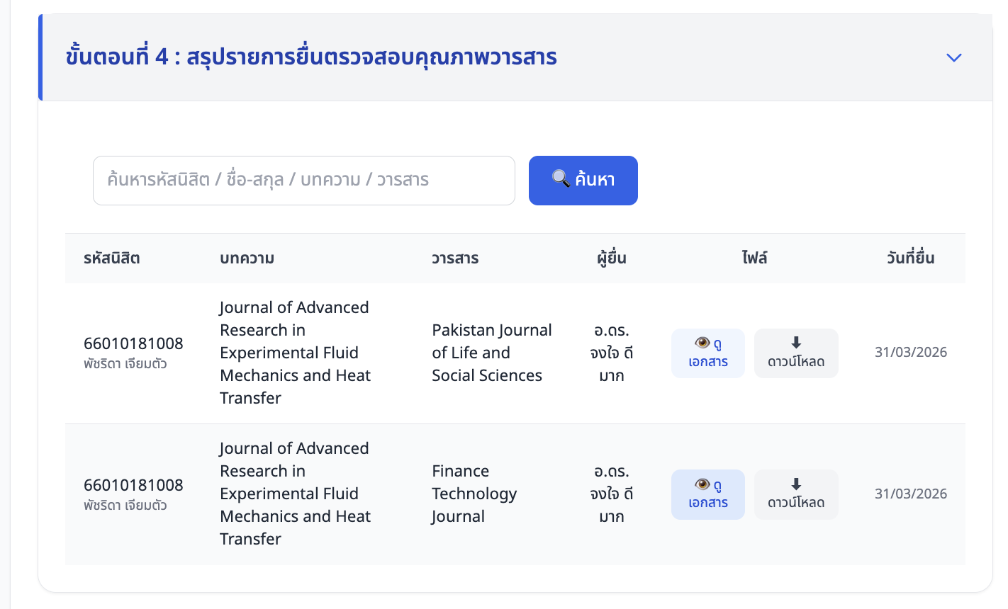Select the วันที่ยื่น column header
Screen dimensions: 1008x609
(x=910, y=258)
